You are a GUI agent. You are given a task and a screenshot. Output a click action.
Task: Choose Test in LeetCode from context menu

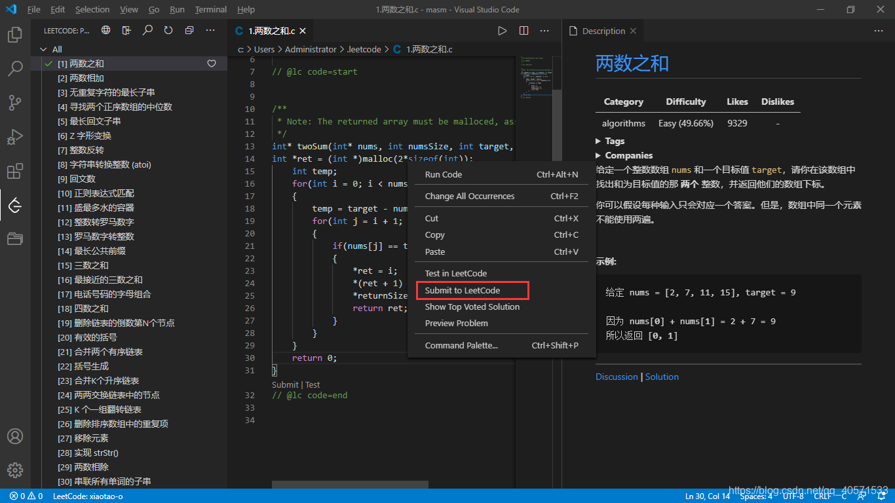point(501,273)
